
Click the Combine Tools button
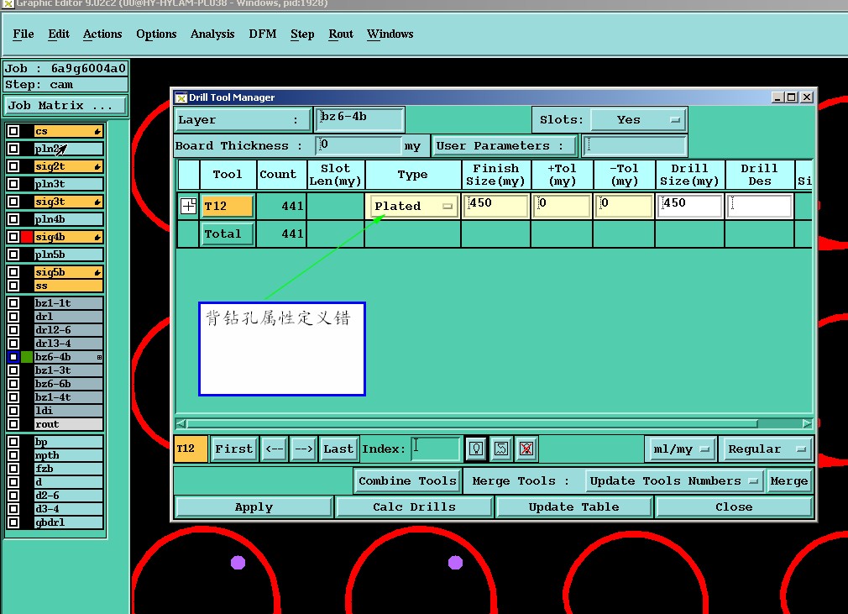coord(407,481)
